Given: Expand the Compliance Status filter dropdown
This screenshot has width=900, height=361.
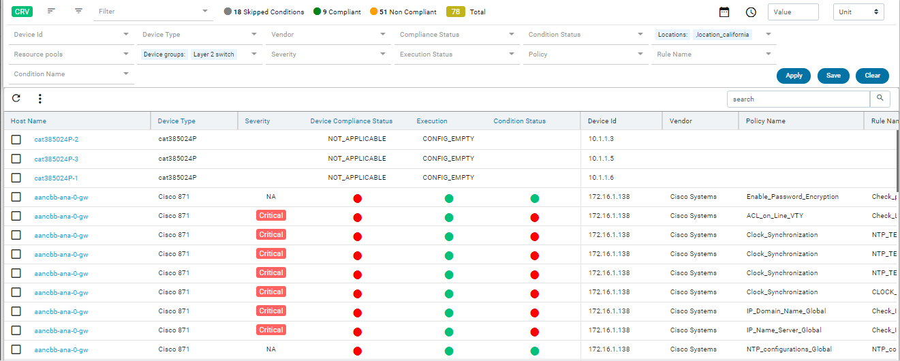Looking at the screenshot, I should [x=512, y=34].
